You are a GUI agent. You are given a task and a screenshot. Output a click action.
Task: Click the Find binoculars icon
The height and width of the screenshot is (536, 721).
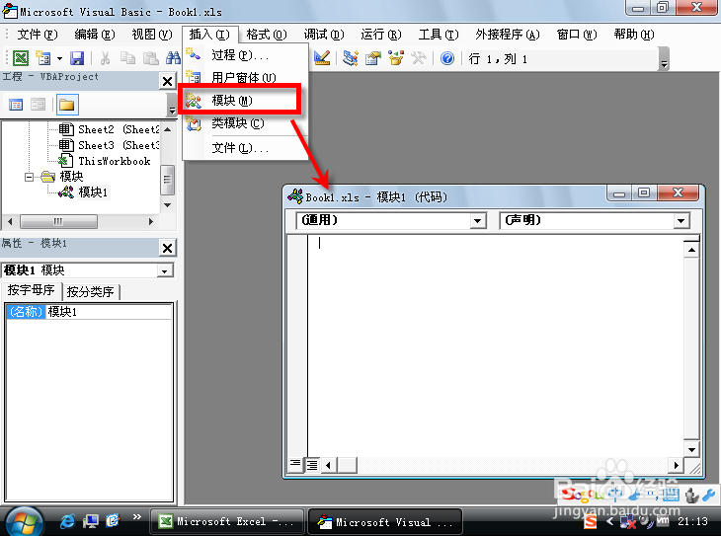[x=174, y=58]
